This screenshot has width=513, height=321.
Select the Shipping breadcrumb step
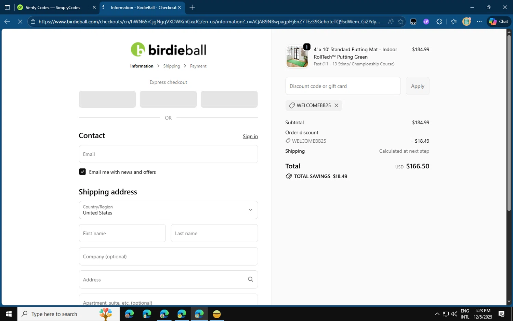click(x=171, y=66)
